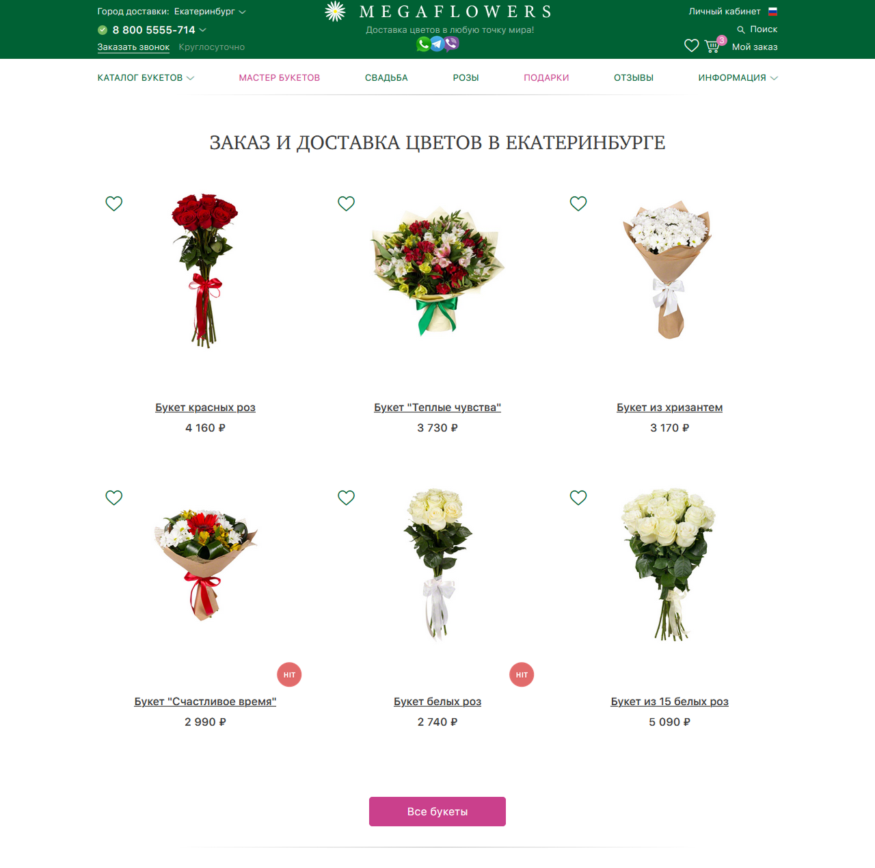Click Заказать звонок link

pyautogui.click(x=133, y=47)
